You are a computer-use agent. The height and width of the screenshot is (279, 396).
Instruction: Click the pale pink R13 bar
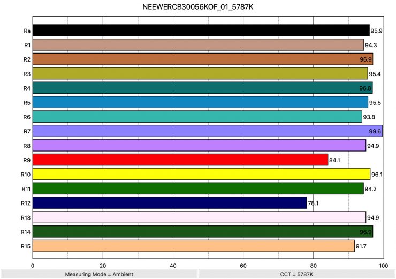click(x=199, y=217)
